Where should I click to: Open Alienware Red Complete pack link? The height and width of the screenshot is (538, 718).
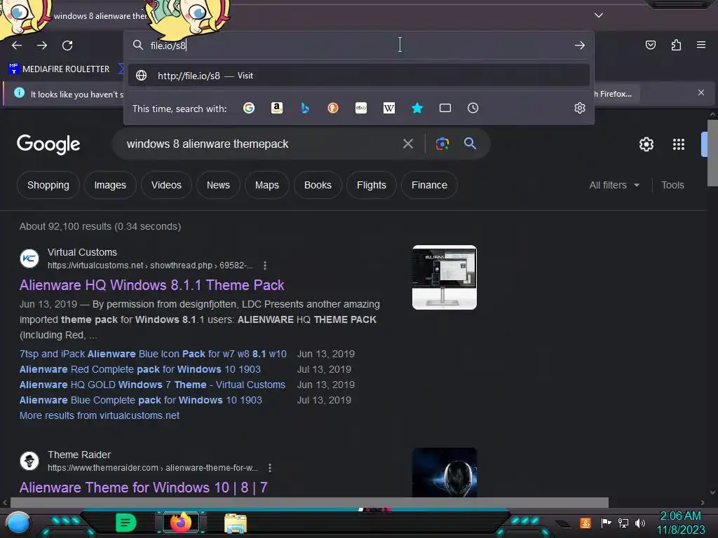[140, 369]
